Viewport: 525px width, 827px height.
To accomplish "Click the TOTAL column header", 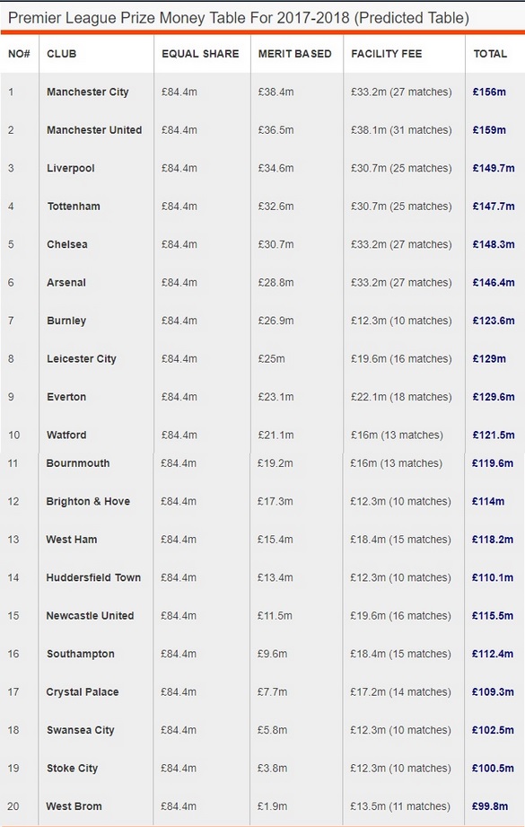I will click(x=490, y=54).
